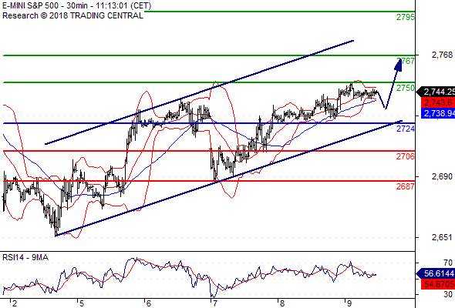Click date label 5 on time axis
Screen dimensions: 455x308
(82, 303)
